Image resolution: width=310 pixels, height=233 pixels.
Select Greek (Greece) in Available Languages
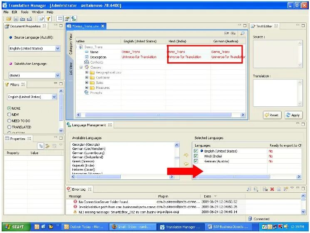[83, 161]
